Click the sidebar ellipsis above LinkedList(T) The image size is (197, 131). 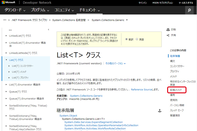10,30
